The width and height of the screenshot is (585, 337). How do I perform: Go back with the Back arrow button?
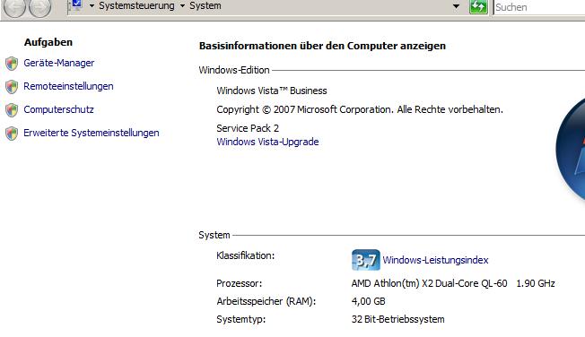pos(14,5)
